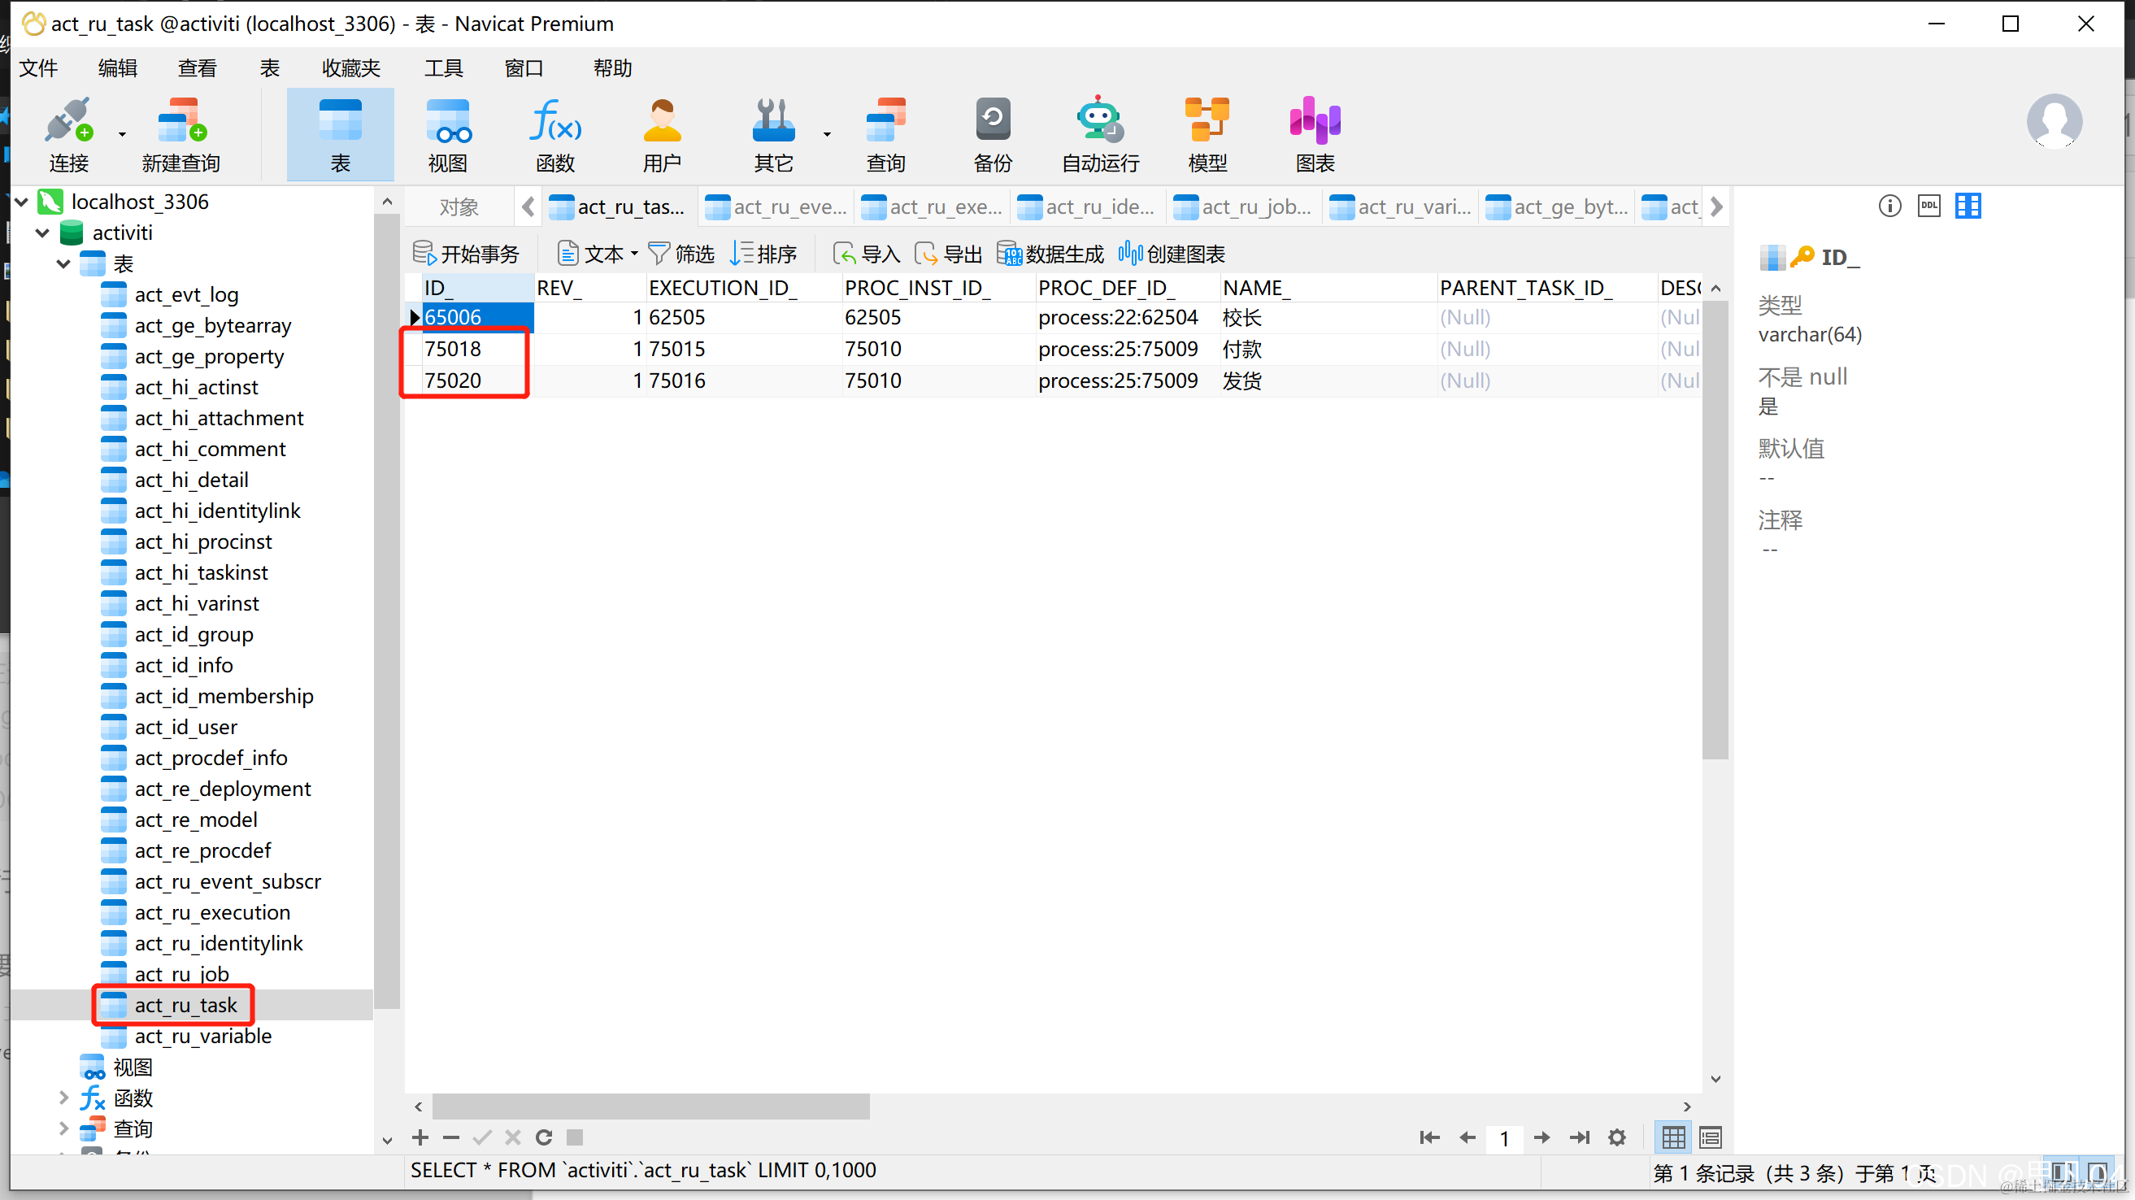Open the Favorites menu
The image size is (2135, 1200).
(x=350, y=68)
